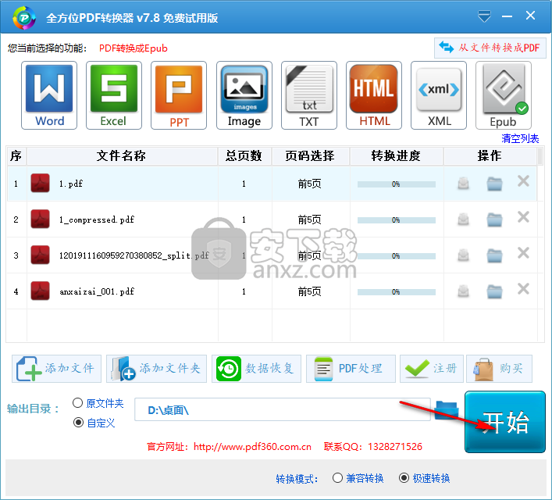
Task: Browse for output folder with folder icon
Action: coord(447,410)
